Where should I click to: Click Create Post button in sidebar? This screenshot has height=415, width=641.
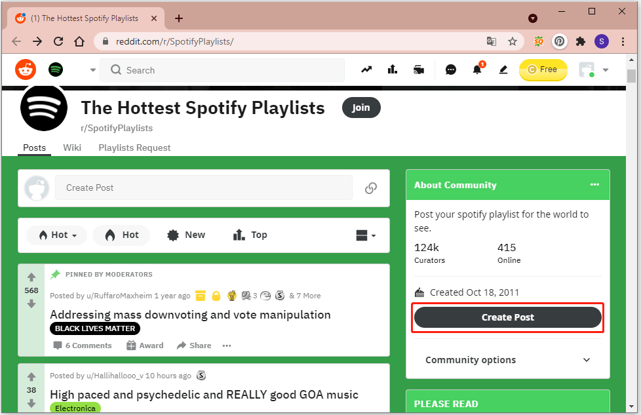(508, 317)
